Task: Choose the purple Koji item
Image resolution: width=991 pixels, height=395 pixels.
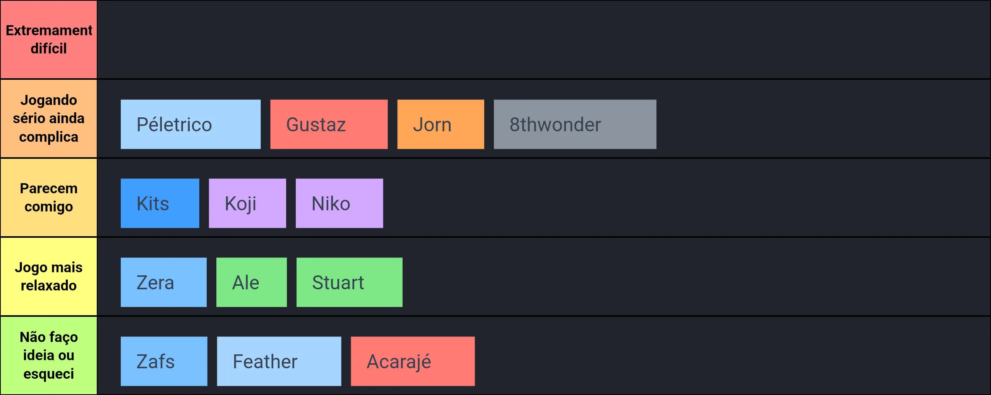Action: point(247,203)
